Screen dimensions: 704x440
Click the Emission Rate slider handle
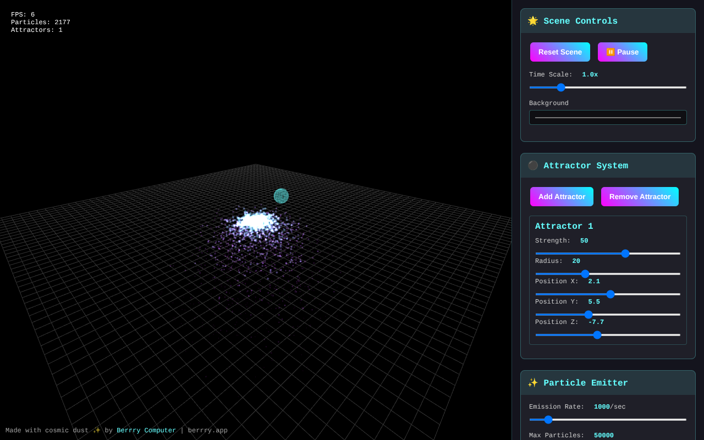(548, 420)
